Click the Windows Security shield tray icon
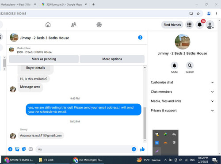The image size is (221, 164). [157, 134]
